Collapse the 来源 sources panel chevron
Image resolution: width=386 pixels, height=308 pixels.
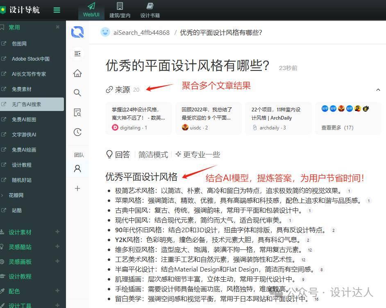click(x=378, y=89)
